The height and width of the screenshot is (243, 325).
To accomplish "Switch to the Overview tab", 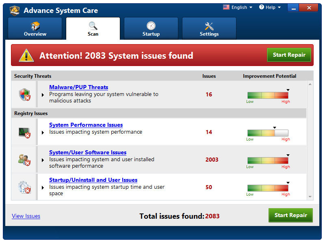I will coord(35,28).
